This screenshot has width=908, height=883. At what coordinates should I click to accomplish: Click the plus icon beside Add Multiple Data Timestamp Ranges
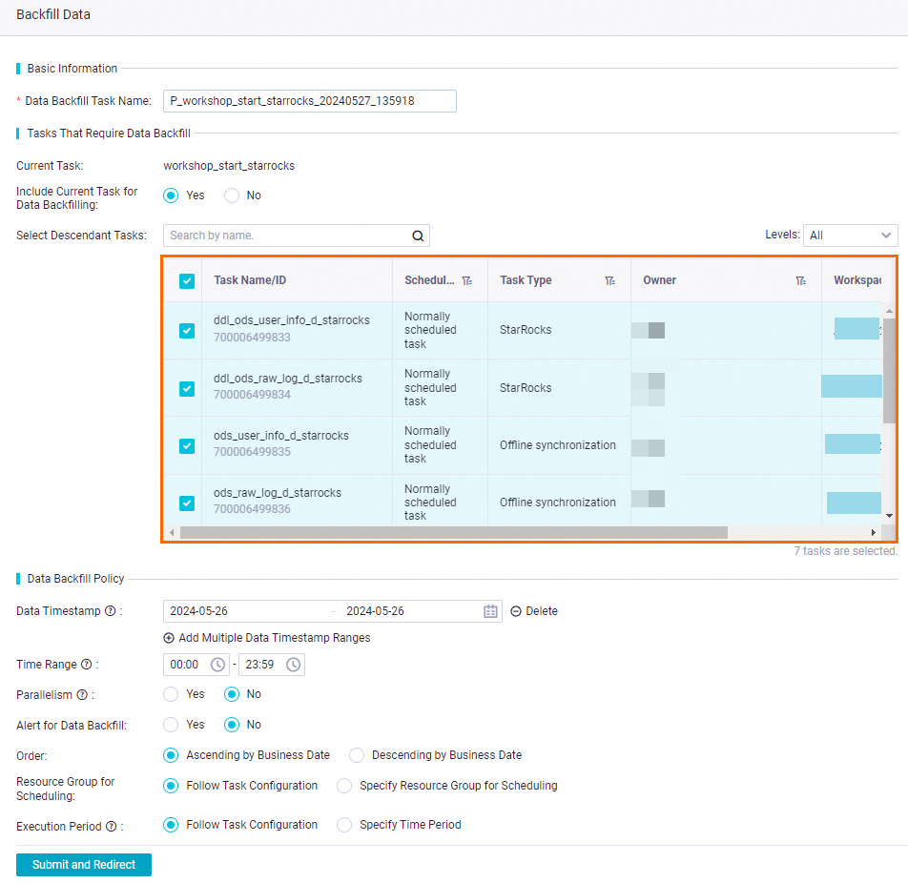pyautogui.click(x=169, y=638)
